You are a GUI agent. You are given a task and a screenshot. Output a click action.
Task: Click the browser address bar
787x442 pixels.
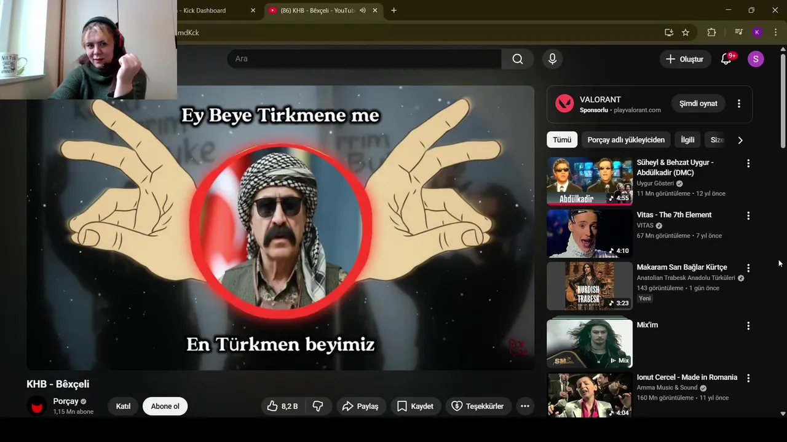418,33
